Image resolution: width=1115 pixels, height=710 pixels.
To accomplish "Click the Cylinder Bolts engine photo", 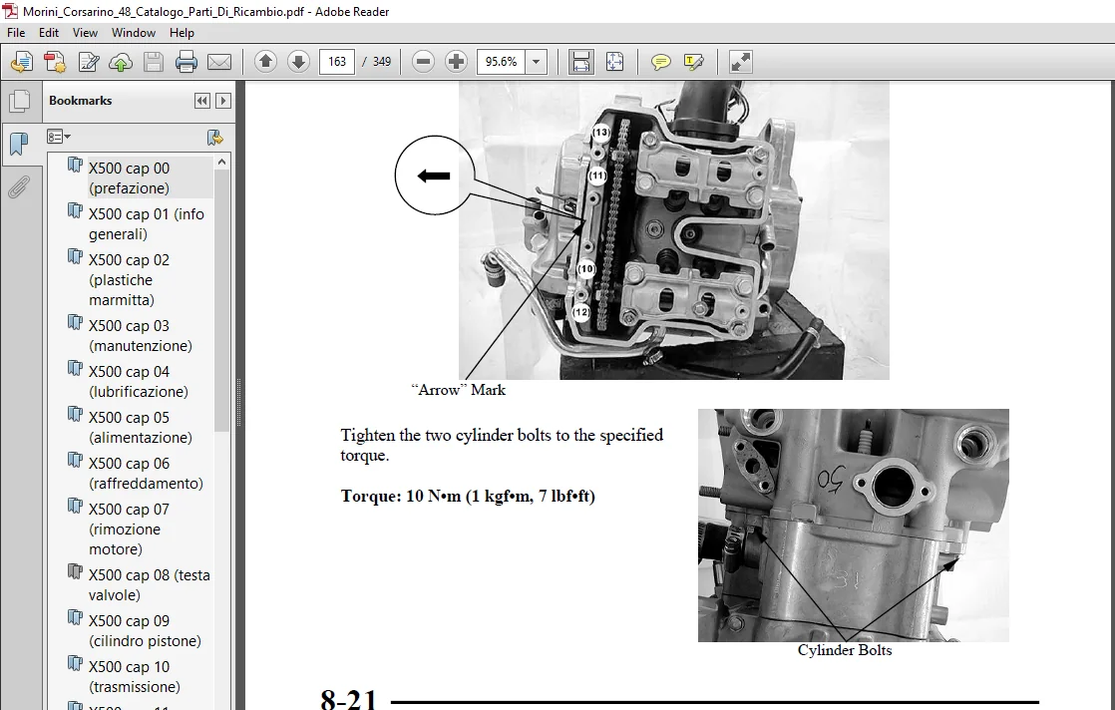I will click(x=854, y=526).
